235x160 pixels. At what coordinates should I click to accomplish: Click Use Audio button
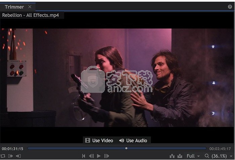pyautogui.click(x=133, y=141)
